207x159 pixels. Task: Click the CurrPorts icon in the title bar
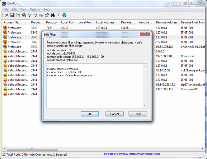click(4, 3)
